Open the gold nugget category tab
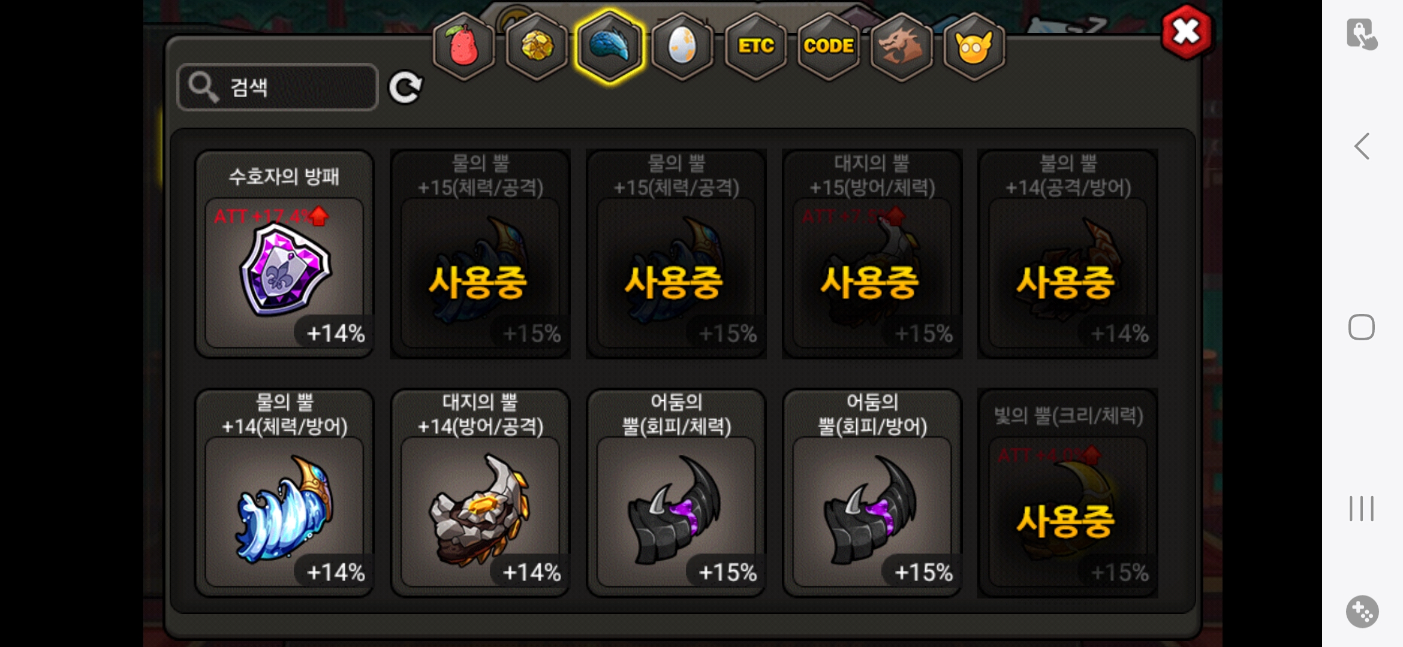Image resolution: width=1403 pixels, height=647 pixels. (x=537, y=47)
